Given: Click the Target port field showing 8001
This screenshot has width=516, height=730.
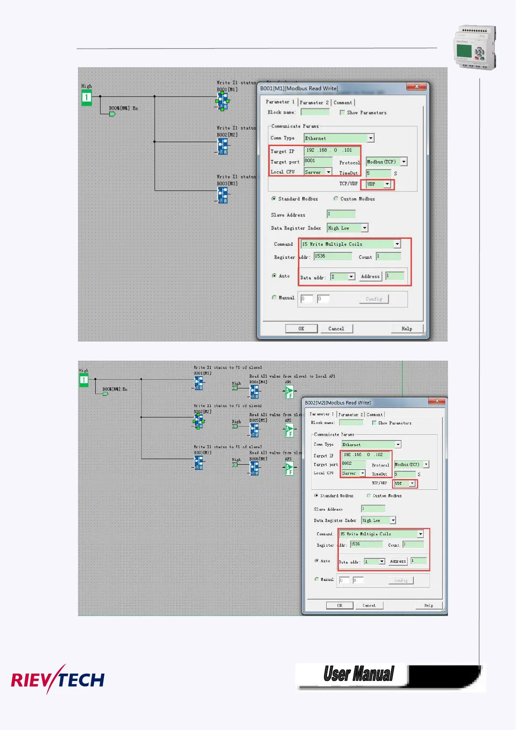Looking at the screenshot, I should [x=318, y=161].
